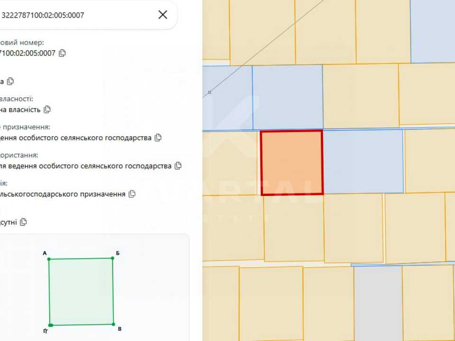This screenshot has width=455, height=341.
Task: Copy the 'для ведення особистого селянського господарства' usage
Action: [178, 166]
